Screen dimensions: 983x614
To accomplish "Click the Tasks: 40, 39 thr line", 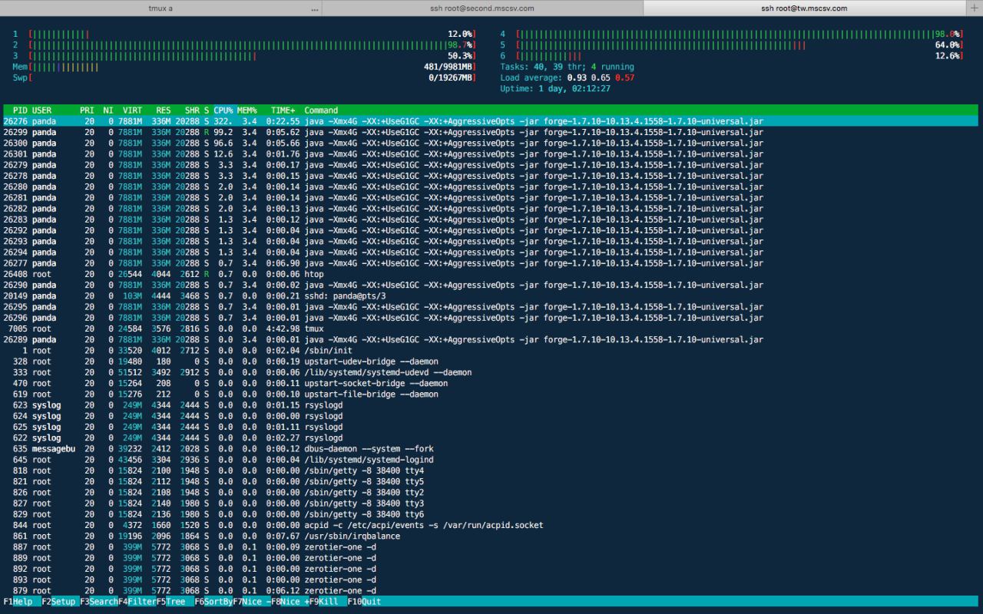I will (567, 67).
